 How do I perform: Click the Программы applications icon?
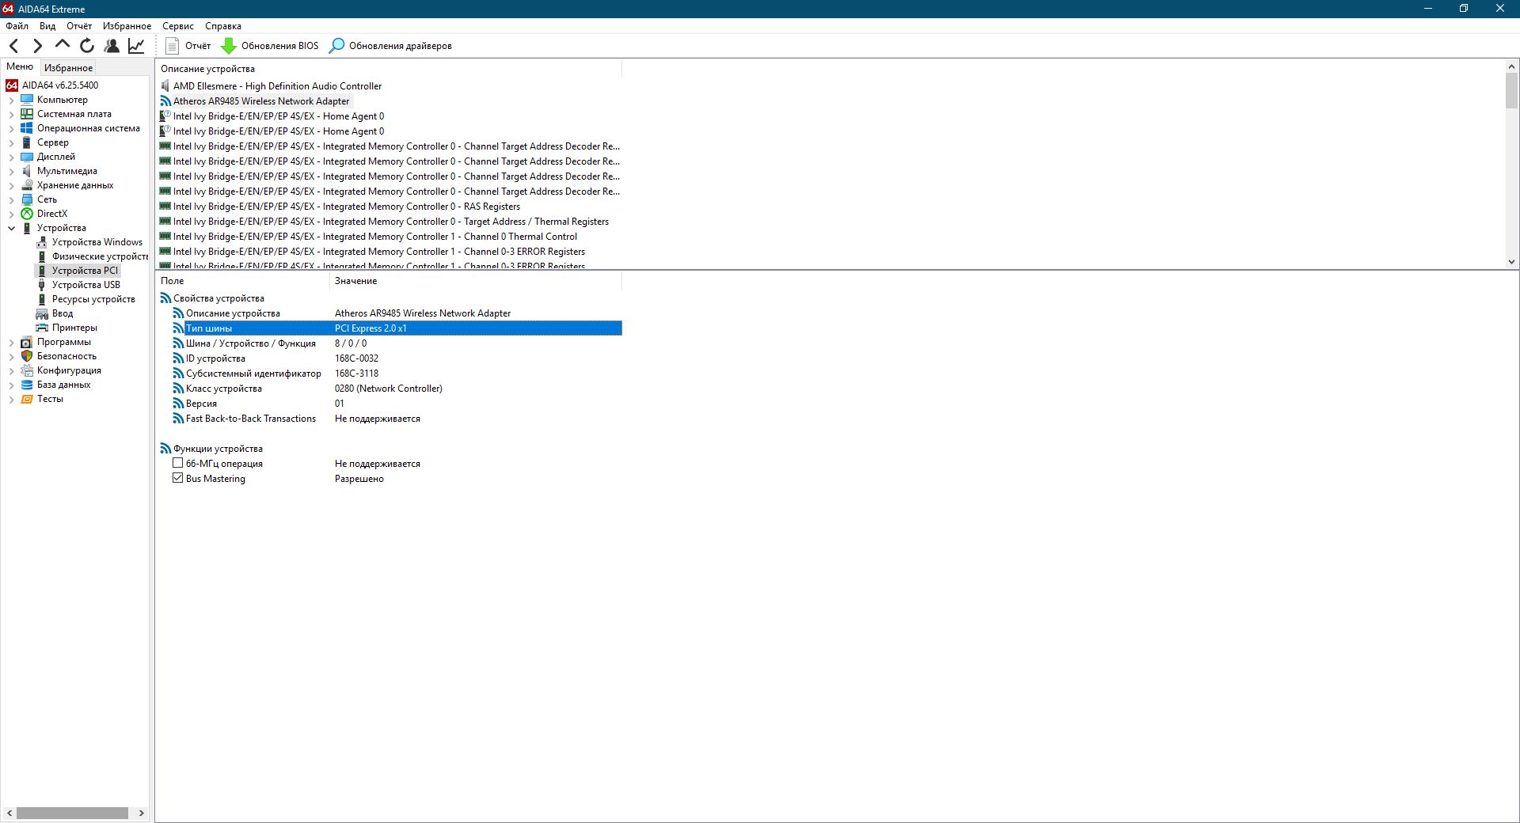tap(27, 342)
